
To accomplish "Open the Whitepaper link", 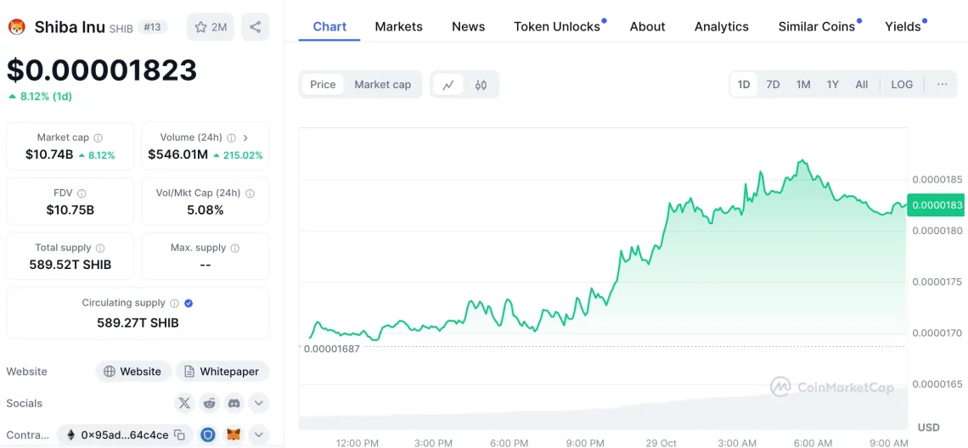I will (222, 372).
